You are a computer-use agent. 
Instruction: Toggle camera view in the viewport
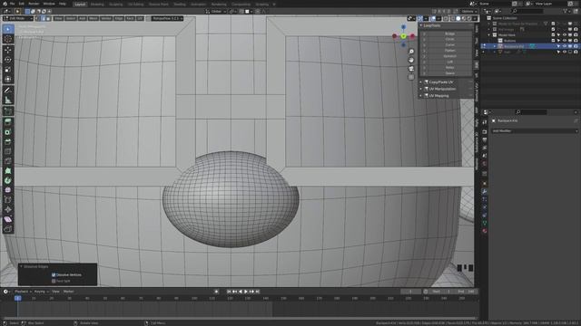[x=411, y=69]
